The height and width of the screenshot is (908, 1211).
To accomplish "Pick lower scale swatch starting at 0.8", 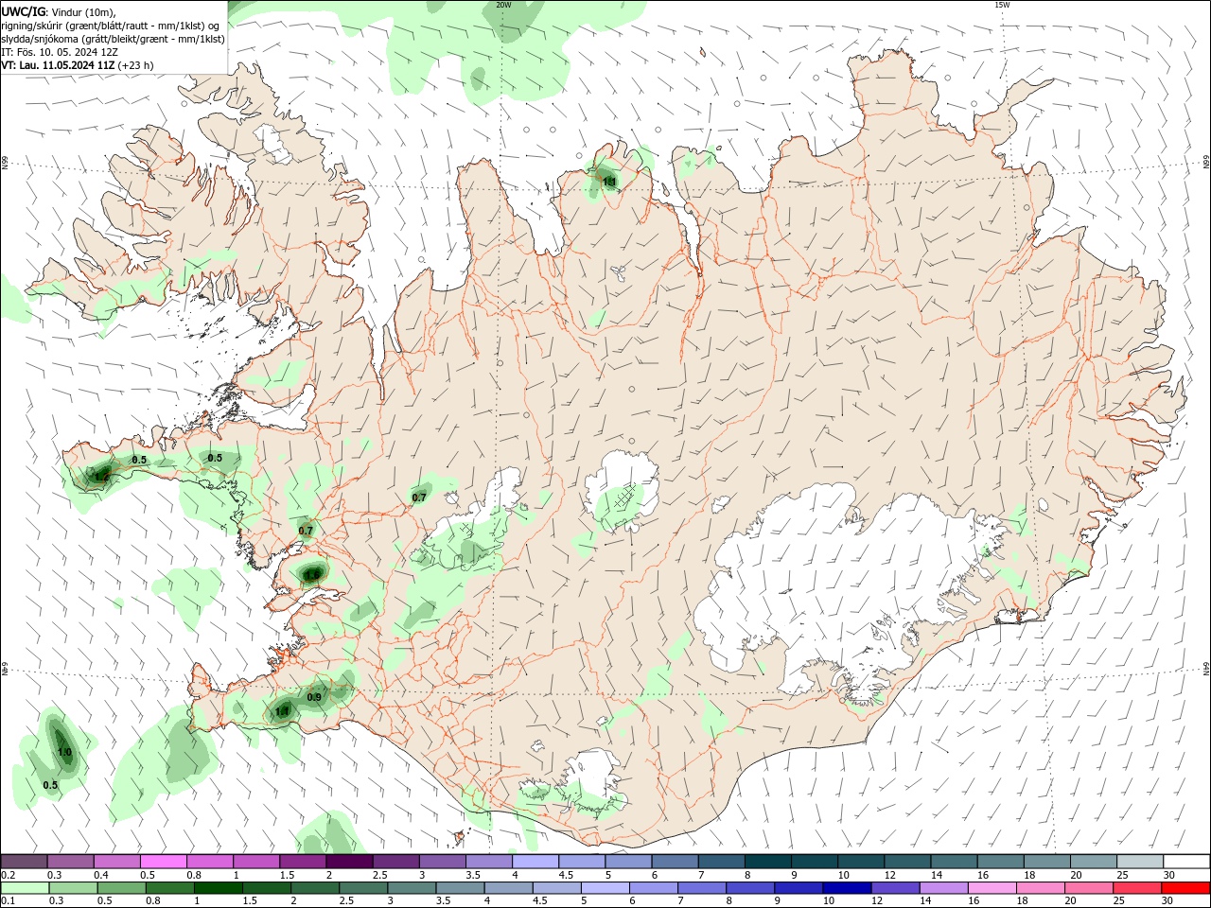I will [169, 888].
